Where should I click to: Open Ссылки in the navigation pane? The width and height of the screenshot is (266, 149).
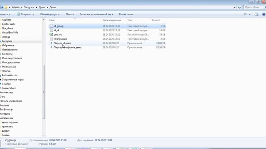click(x=6, y=84)
